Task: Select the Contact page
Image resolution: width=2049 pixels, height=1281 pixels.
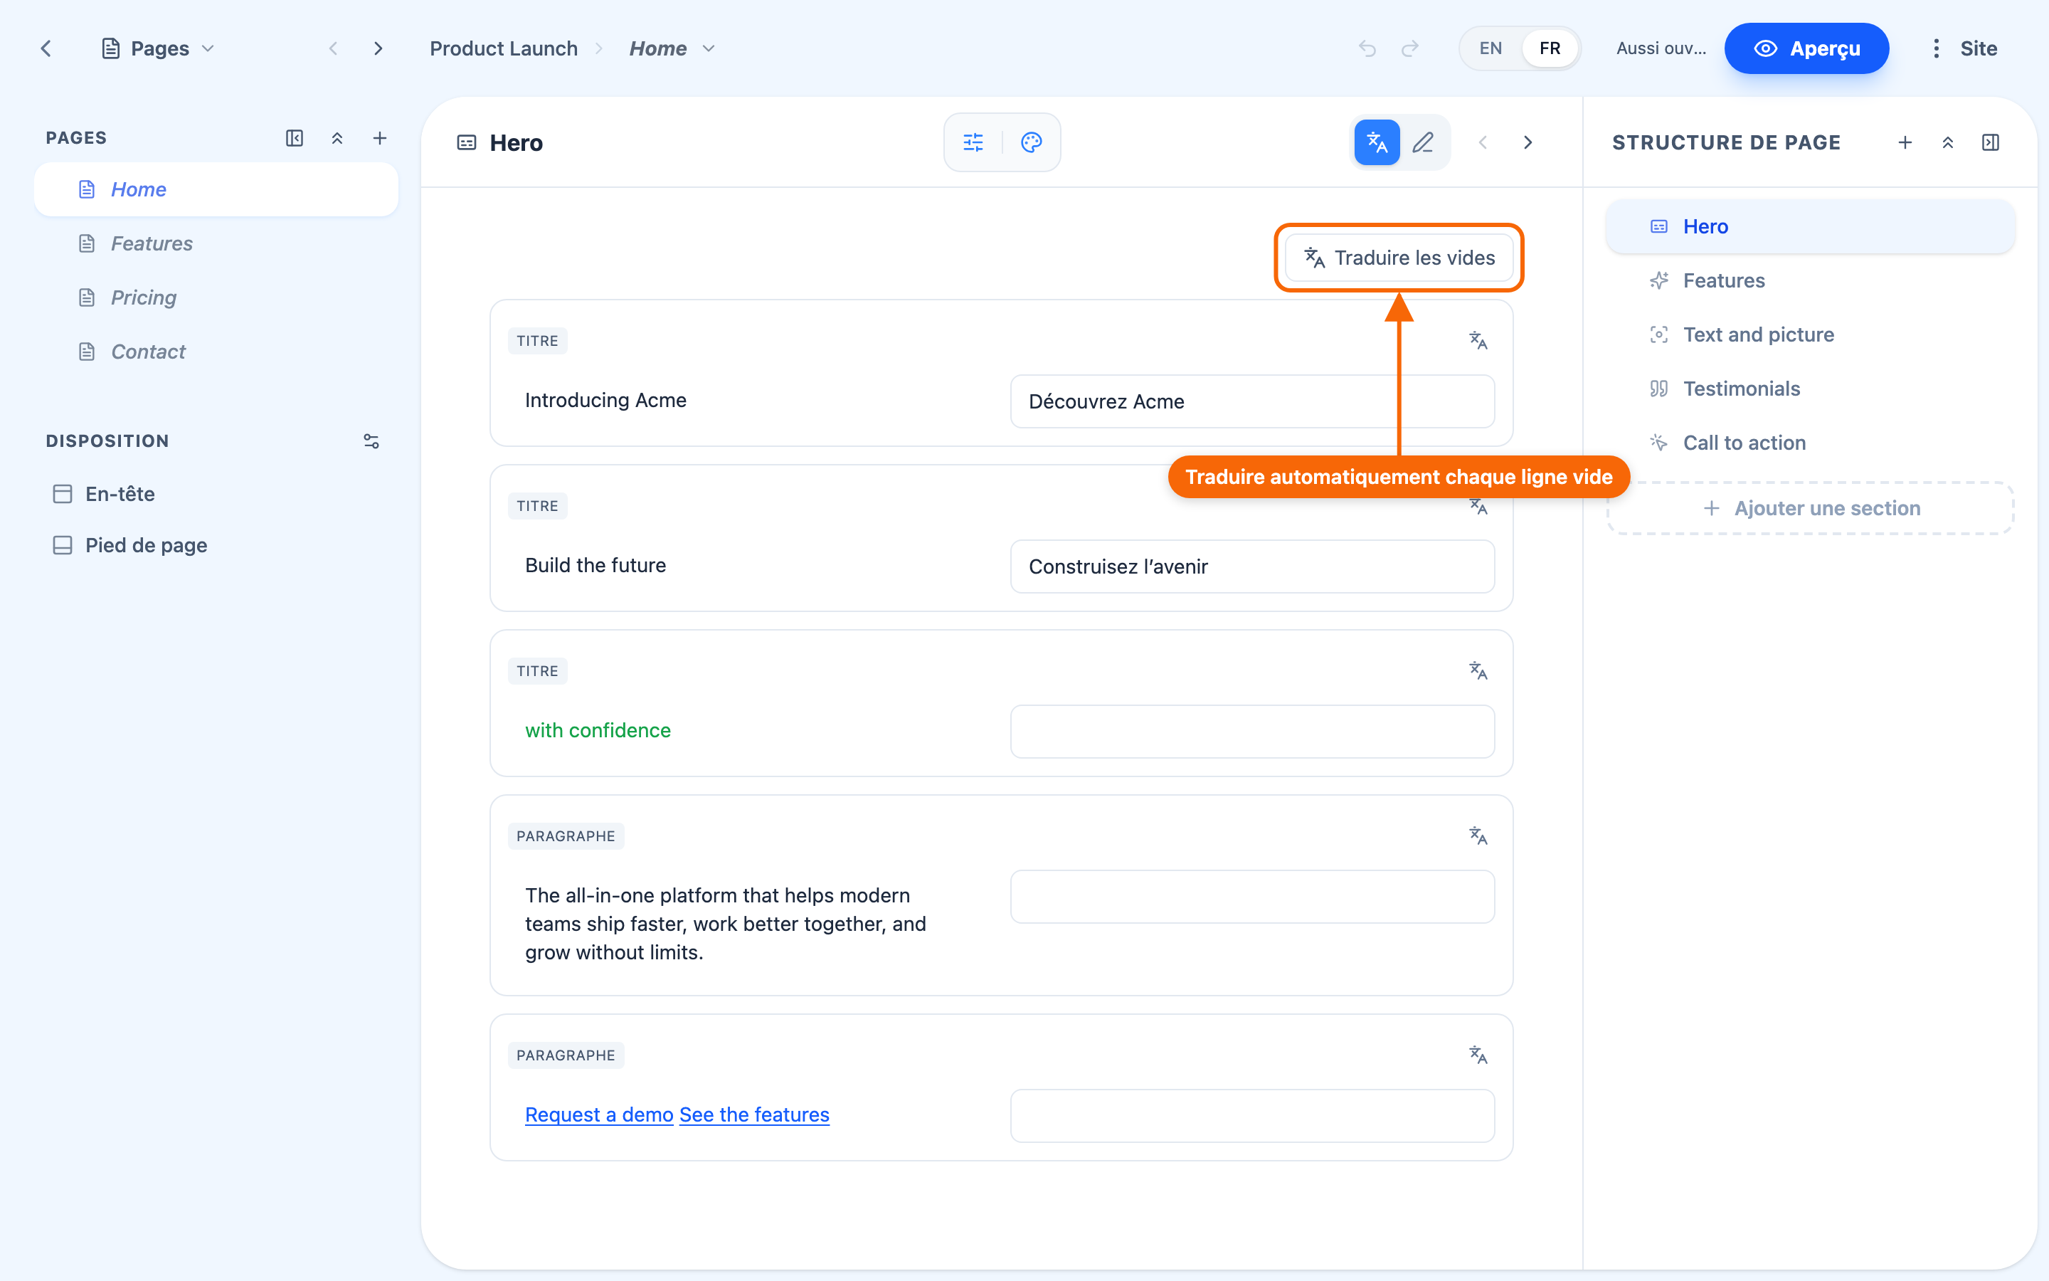Action: click(216, 352)
